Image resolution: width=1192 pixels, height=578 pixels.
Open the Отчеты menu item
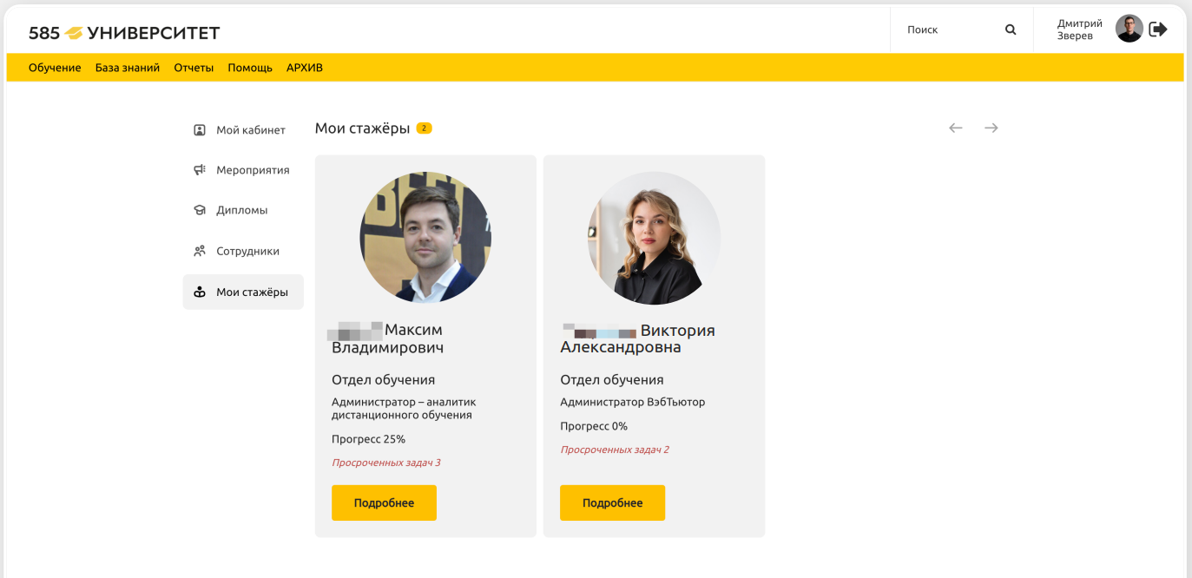[x=194, y=68]
